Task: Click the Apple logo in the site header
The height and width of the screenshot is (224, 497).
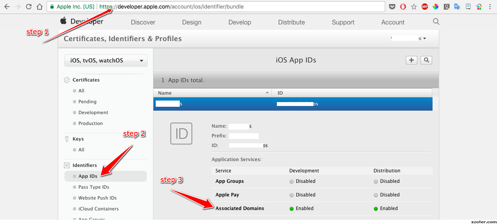Action: coord(64,21)
